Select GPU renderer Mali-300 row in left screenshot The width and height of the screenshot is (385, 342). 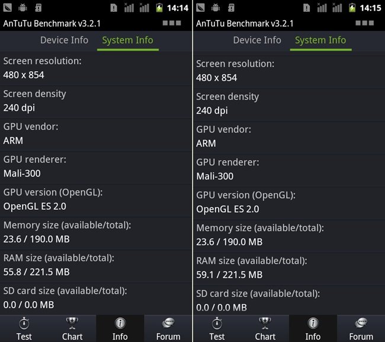(96, 167)
